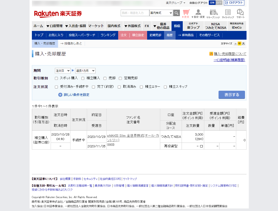Expand the 口座管理 menu
Viewport: 278px width, 211px height.
point(54,26)
